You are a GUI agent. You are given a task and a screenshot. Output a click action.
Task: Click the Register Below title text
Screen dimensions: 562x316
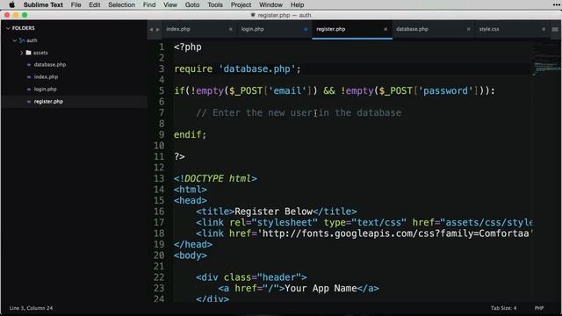(x=273, y=212)
